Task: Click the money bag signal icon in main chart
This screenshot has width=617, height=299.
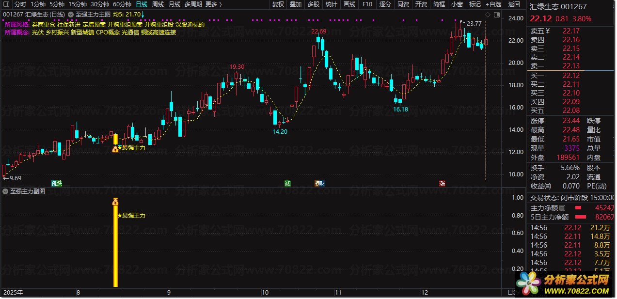Action: point(115,149)
